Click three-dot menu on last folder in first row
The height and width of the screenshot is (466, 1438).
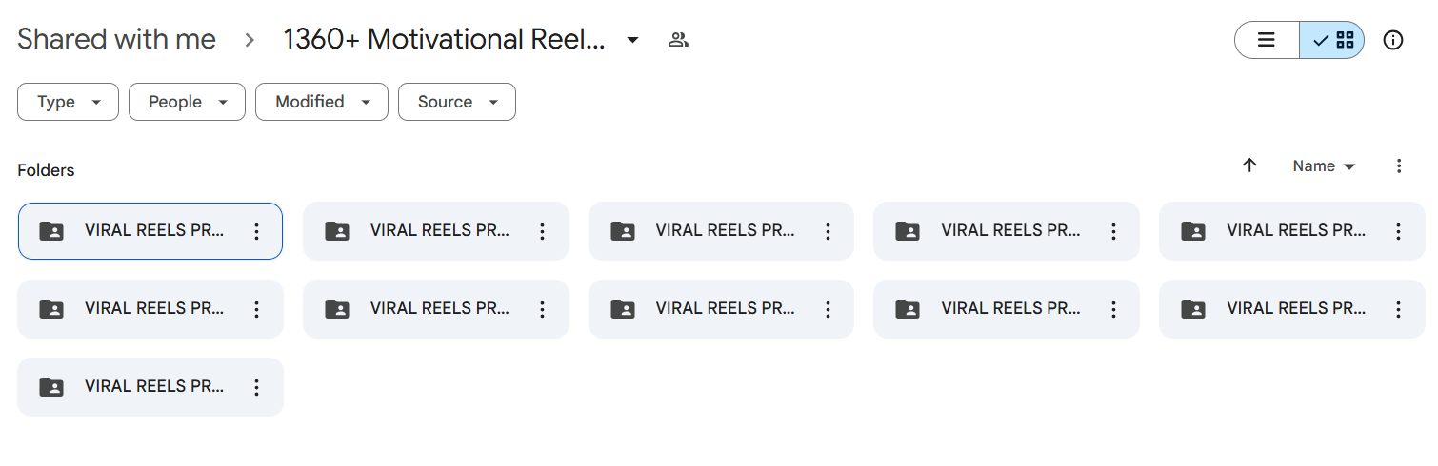1398,231
